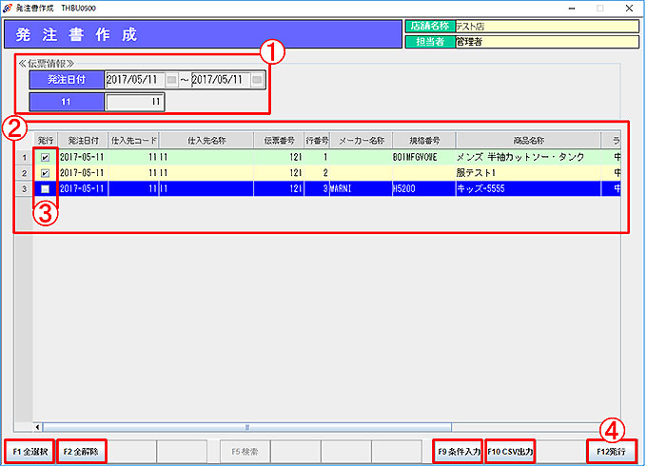Image resolution: width=647 pixels, height=467 pixels.
Task: Click the F9 条件入力 button
Action: tap(457, 451)
